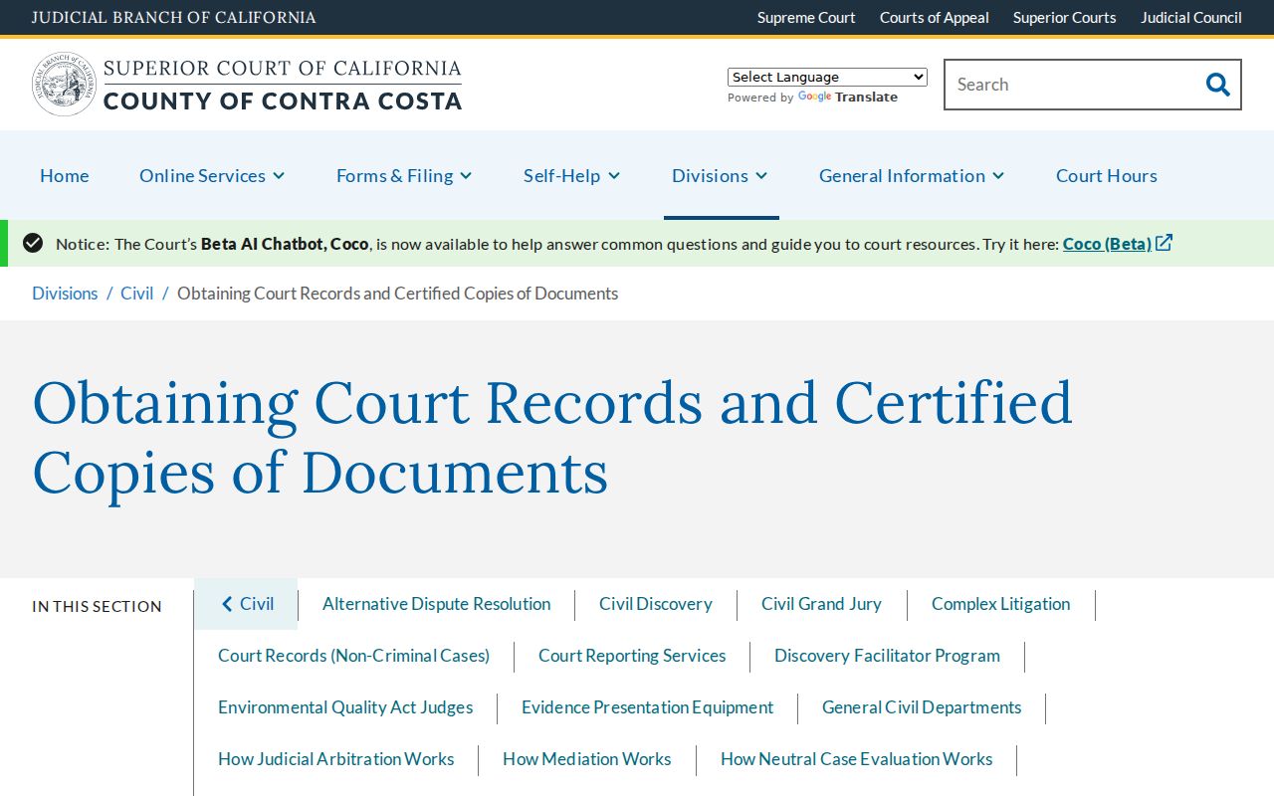Image resolution: width=1274 pixels, height=796 pixels.
Task: Go to the Home menu item
Action: click(x=65, y=175)
